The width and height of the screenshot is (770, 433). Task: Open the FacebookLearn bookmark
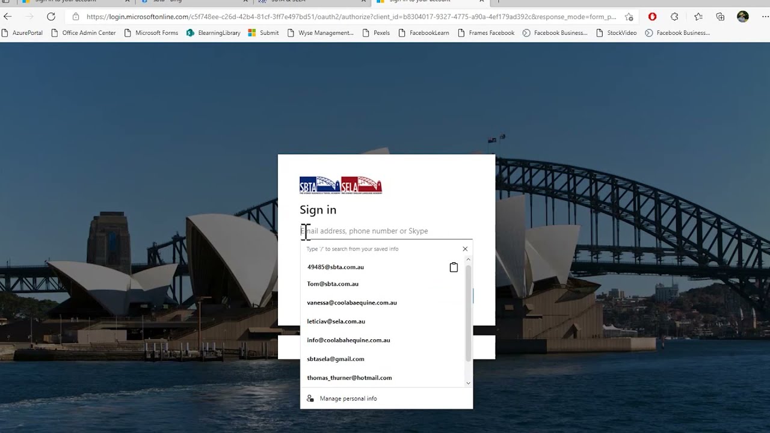(424, 33)
